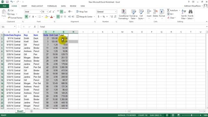Image resolution: width=208 pixels, height=117 pixels.
Task: Click the Borders icon
Action: [40, 17]
